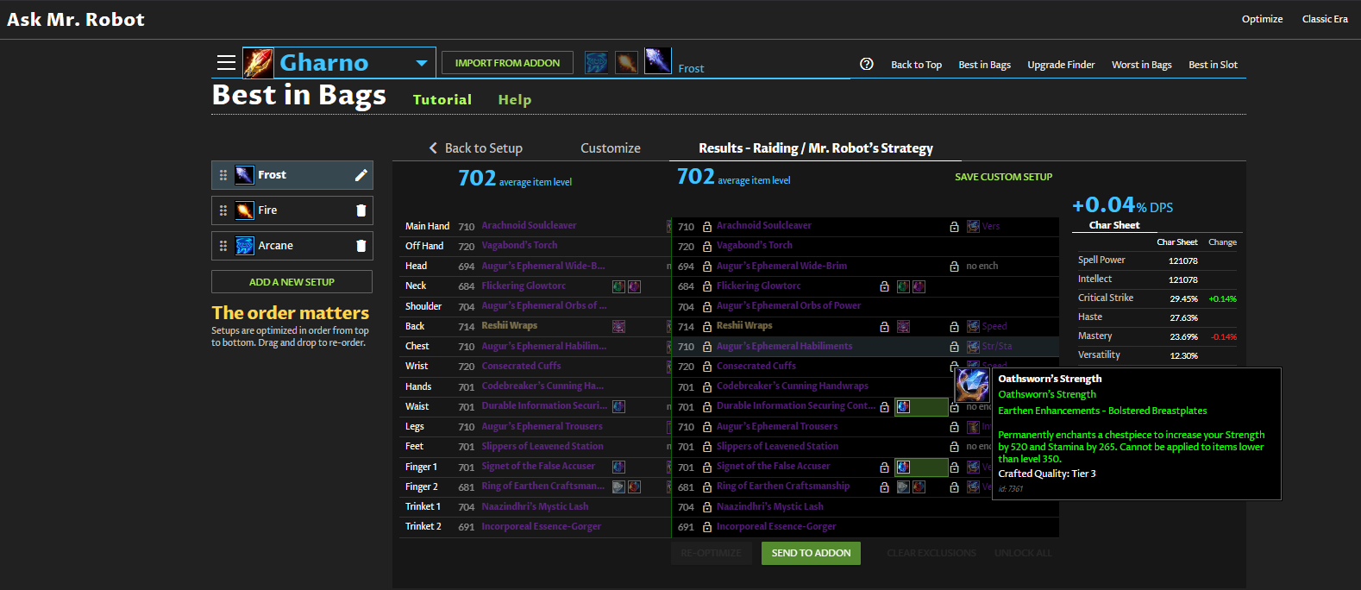
Task: Click the Import From Addon button
Action: [x=507, y=63]
